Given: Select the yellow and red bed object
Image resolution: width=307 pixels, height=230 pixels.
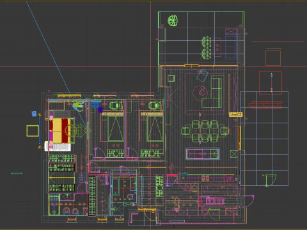Looking at the screenshot, I should click(x=60, y=130).
